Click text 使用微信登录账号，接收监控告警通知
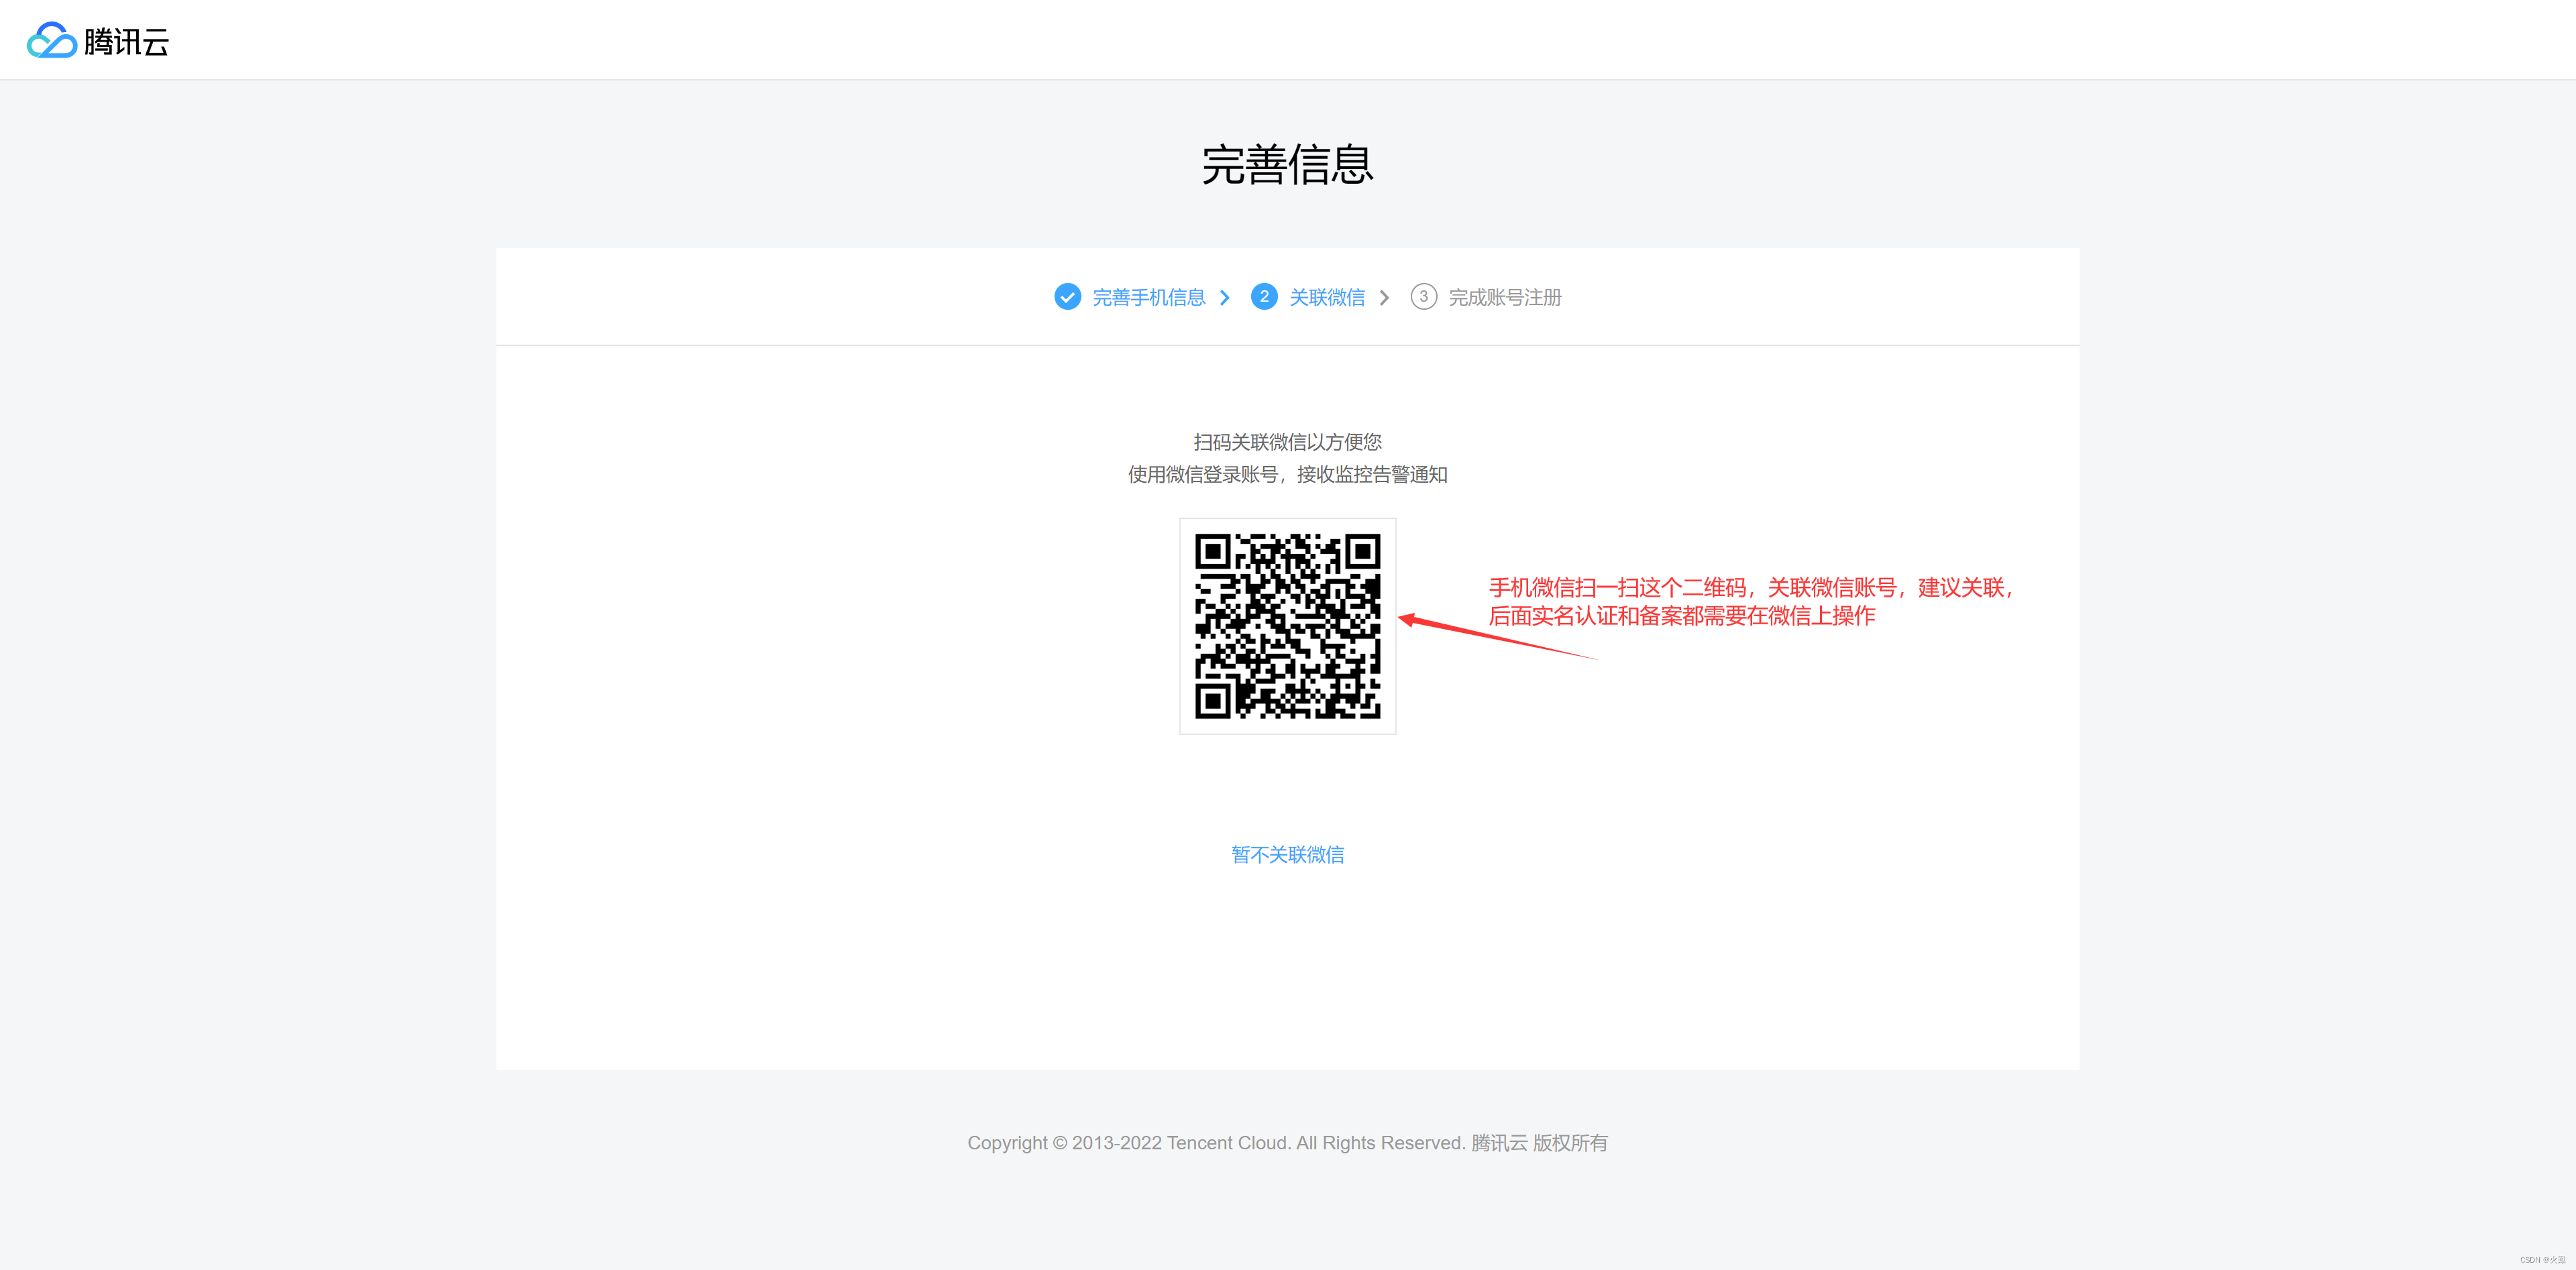Screen dimensions: 2576x1270 coord(1288,475)
